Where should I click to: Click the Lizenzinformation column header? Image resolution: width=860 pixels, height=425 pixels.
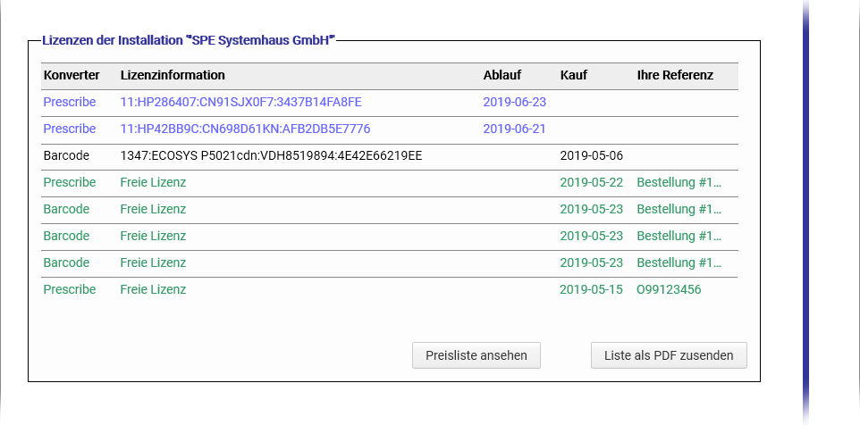(x=173, y=75)
